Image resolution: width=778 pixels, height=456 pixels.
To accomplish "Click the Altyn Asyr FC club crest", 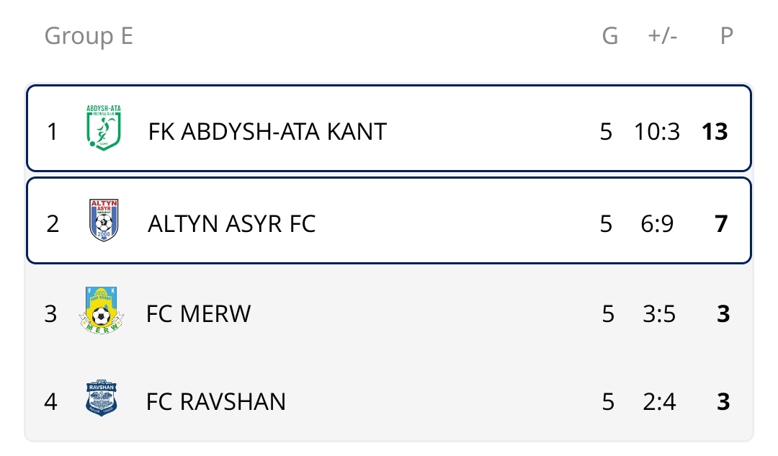I will point(104,221).
